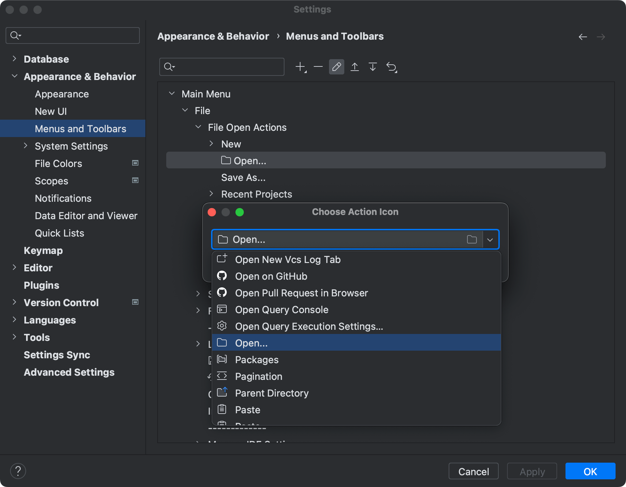Click the Appearance & Behavior breadcrumb
Image resolution: width=626 pixels, height=487 pixels.
[x=213, y=37]
